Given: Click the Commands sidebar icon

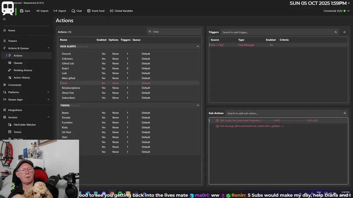Looking at the screenshot, I should (x=4, y=85).
